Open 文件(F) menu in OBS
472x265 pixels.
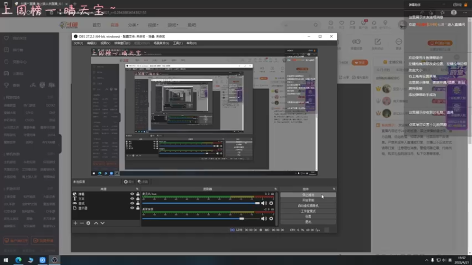click(x=78, y=43)
